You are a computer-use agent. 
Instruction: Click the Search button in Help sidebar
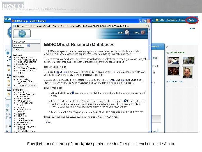point(18,49)
